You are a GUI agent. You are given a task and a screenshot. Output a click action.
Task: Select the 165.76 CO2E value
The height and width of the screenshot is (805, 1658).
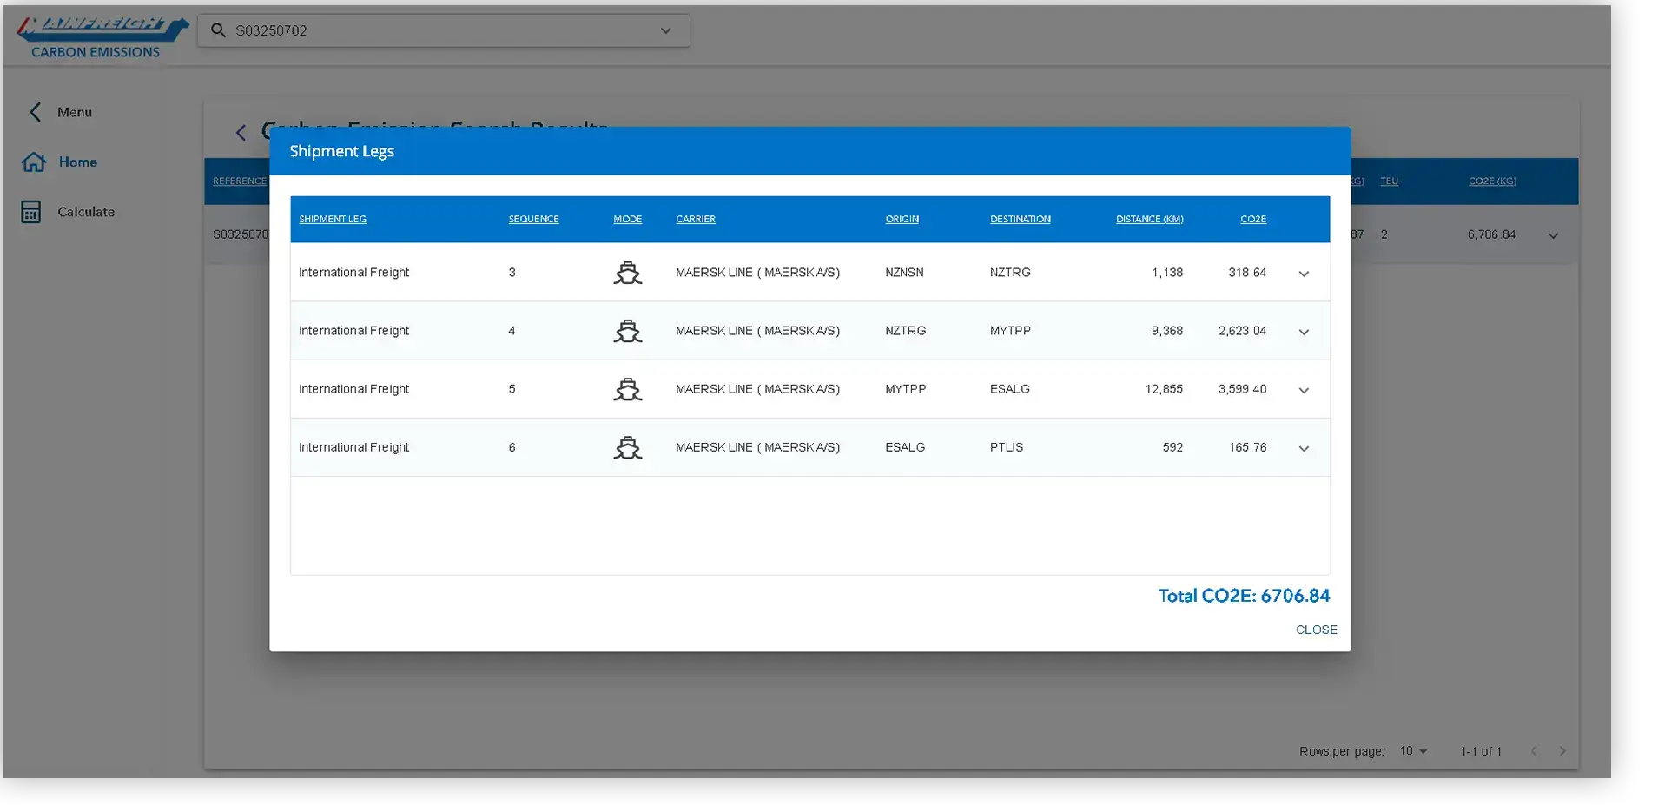pyautogui.click(x=1247, y=447)
